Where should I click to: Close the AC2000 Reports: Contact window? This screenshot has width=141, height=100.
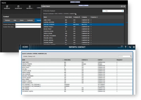[x=134, y=47]
